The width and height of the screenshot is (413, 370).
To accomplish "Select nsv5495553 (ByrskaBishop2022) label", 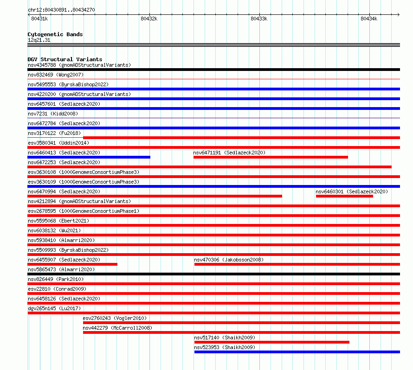I will [x=68, y=84].
